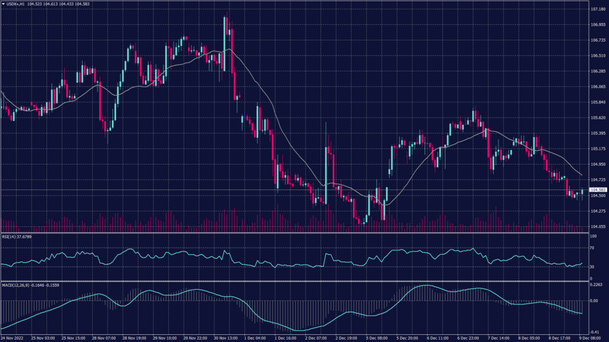This screenshot has height=342, width=609.
Task: Click the 104.055 price axis label
Action: 597,226
